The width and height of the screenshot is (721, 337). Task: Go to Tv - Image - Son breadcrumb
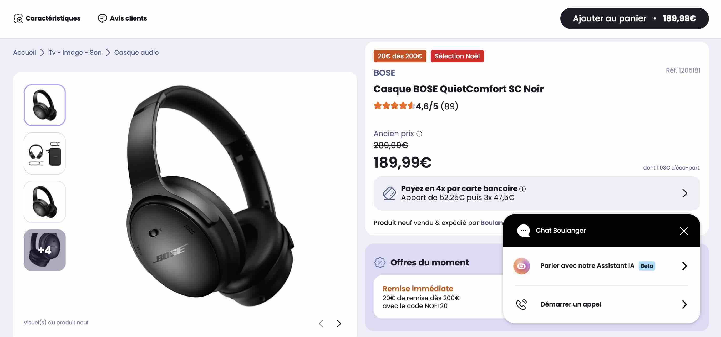[x=75, y=53]
